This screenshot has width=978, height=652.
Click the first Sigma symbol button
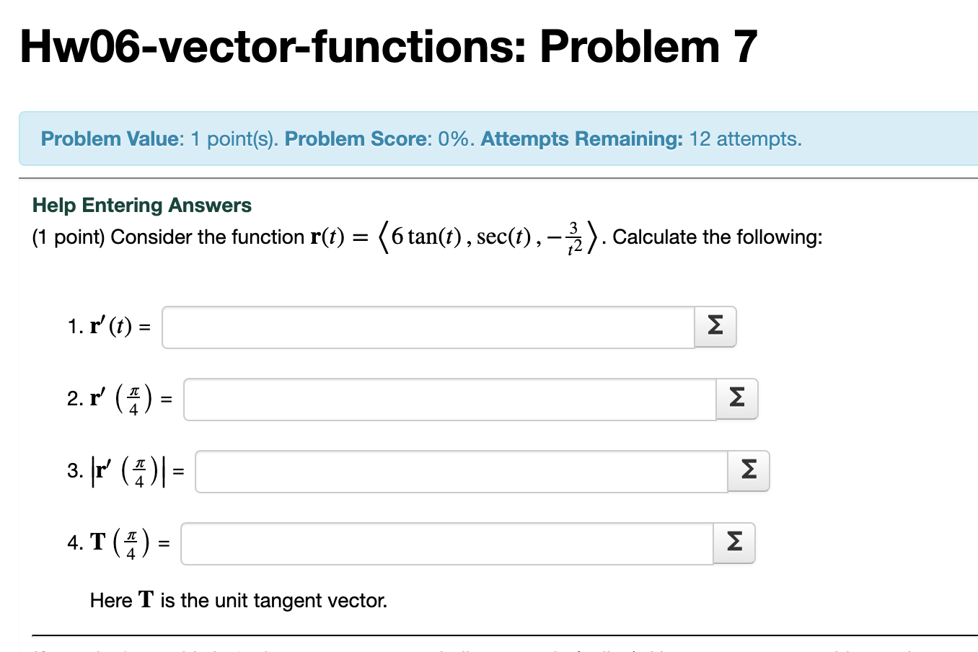tap(715, 327)
